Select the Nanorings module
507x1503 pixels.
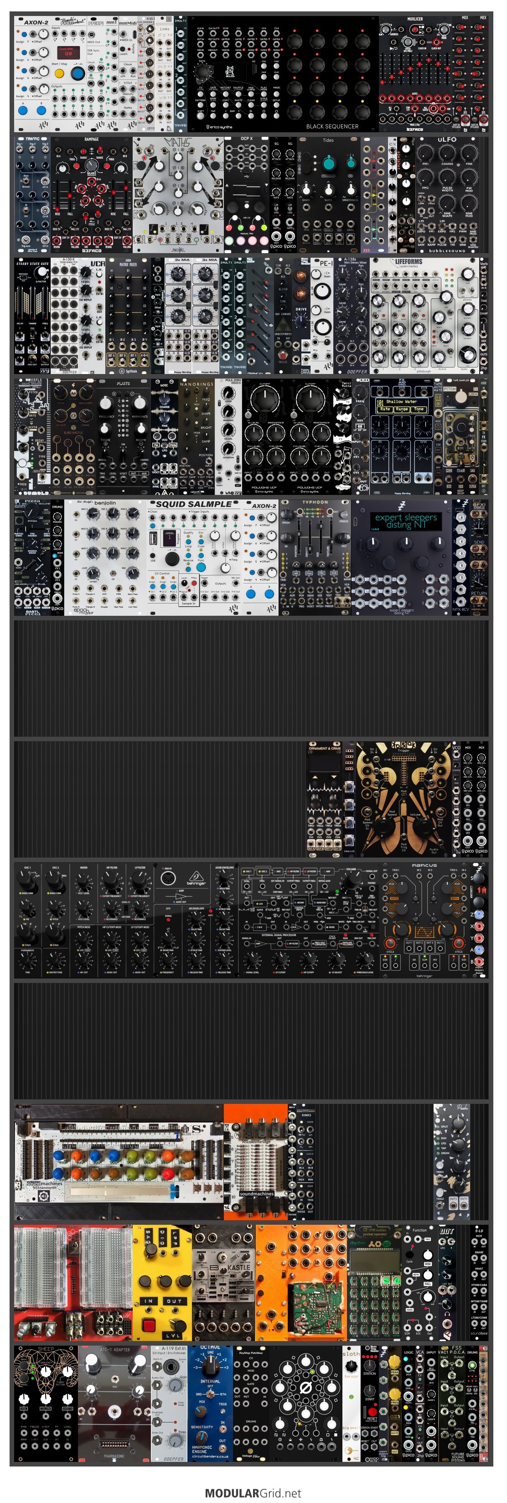tap(196, 436)
